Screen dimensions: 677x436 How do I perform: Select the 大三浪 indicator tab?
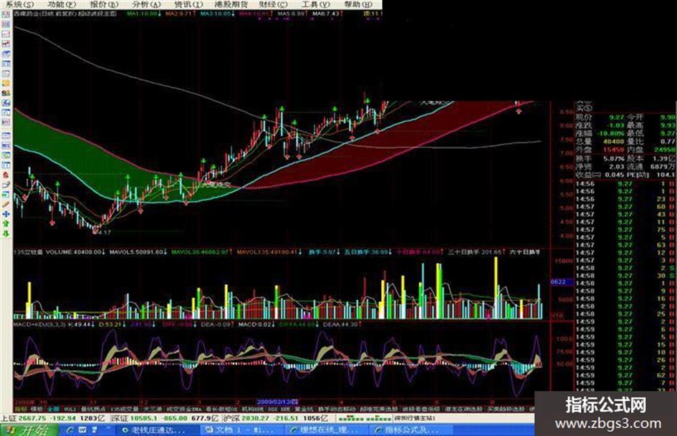pyautogui.click(x=153, y=409)
